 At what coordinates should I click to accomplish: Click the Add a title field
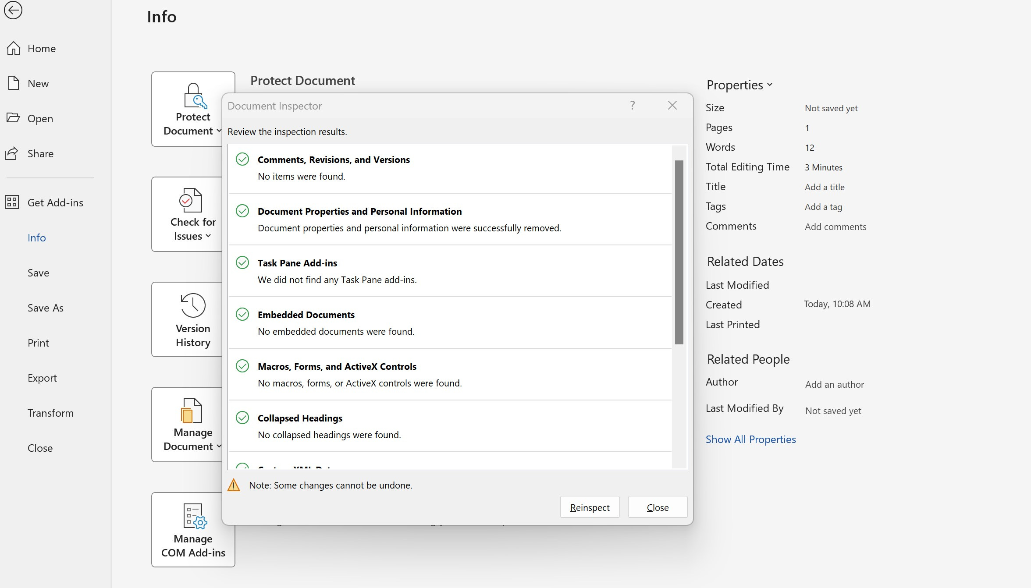click(x=824, y=187)
